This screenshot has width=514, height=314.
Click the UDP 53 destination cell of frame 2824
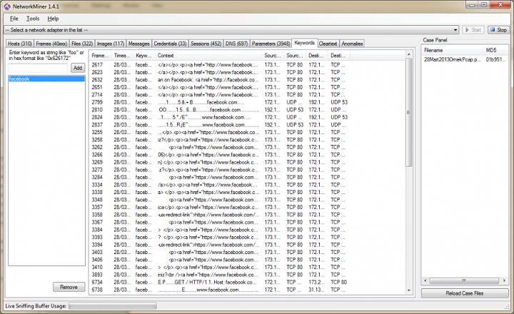tap(339, 117)
